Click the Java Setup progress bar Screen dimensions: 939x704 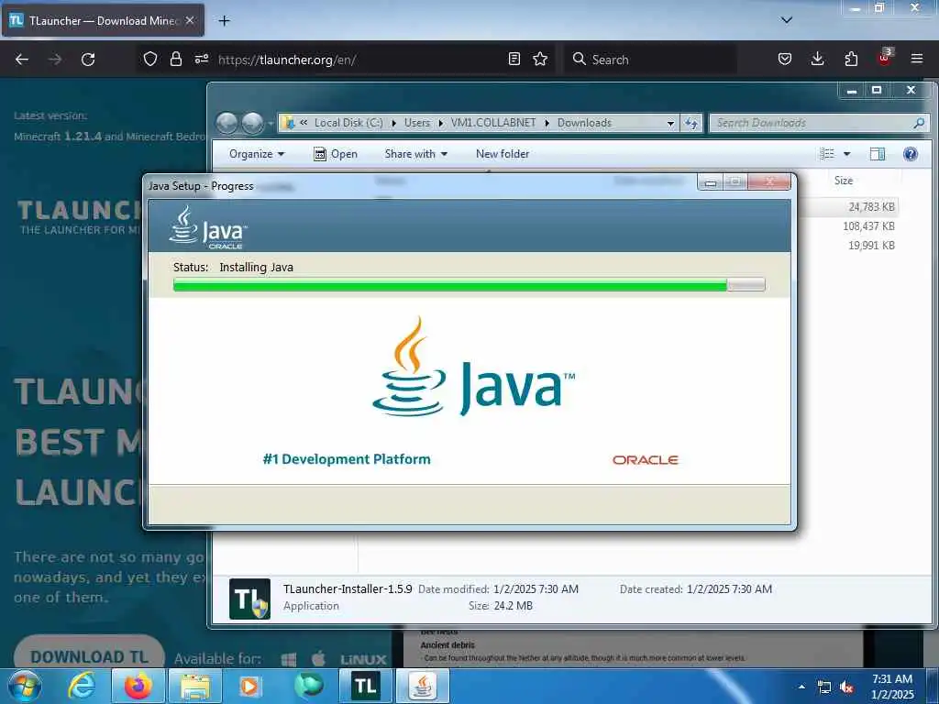(469, 285)
